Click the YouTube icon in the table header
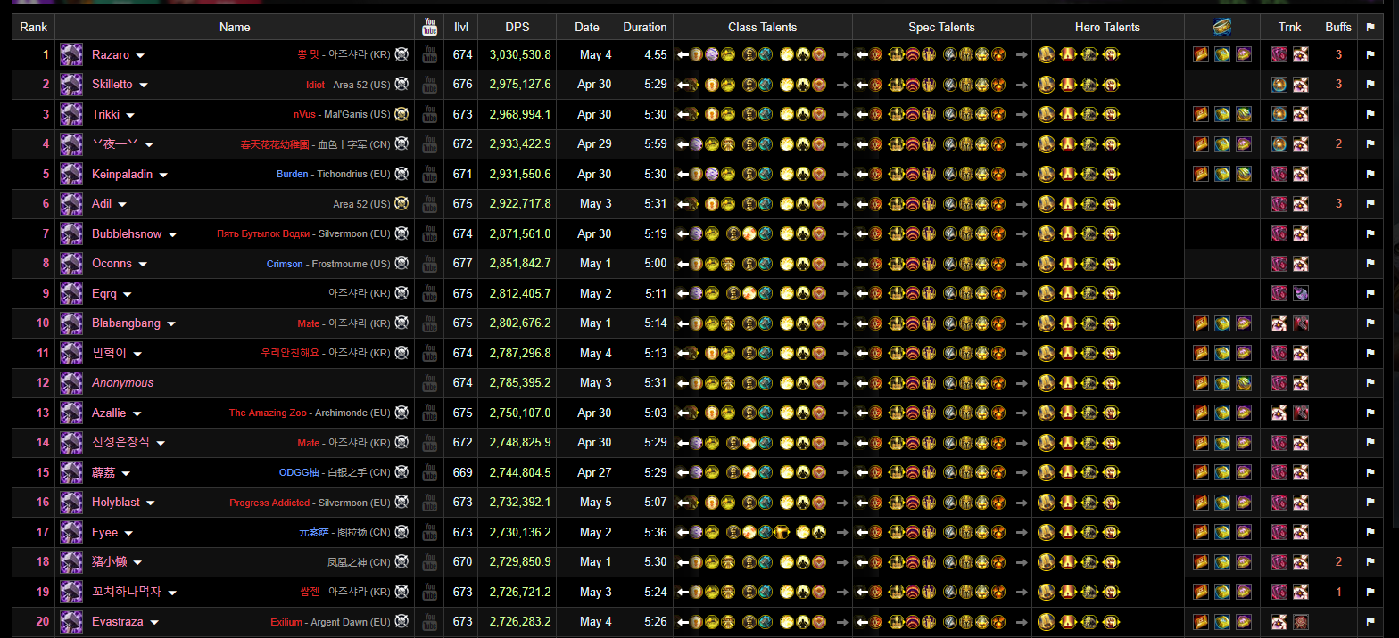The height and width of the screenshot is (638, 1399). [430, 27]
